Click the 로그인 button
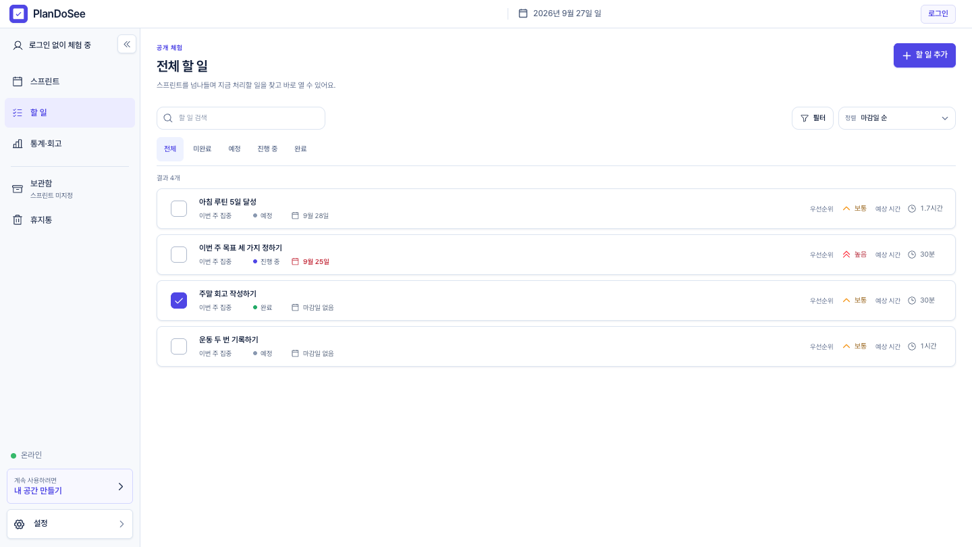The width and height of the screenshot is (972, 547). click(x=938, y=14)
